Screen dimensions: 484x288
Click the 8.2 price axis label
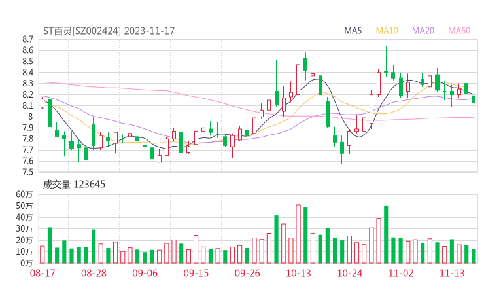point(27,94)
